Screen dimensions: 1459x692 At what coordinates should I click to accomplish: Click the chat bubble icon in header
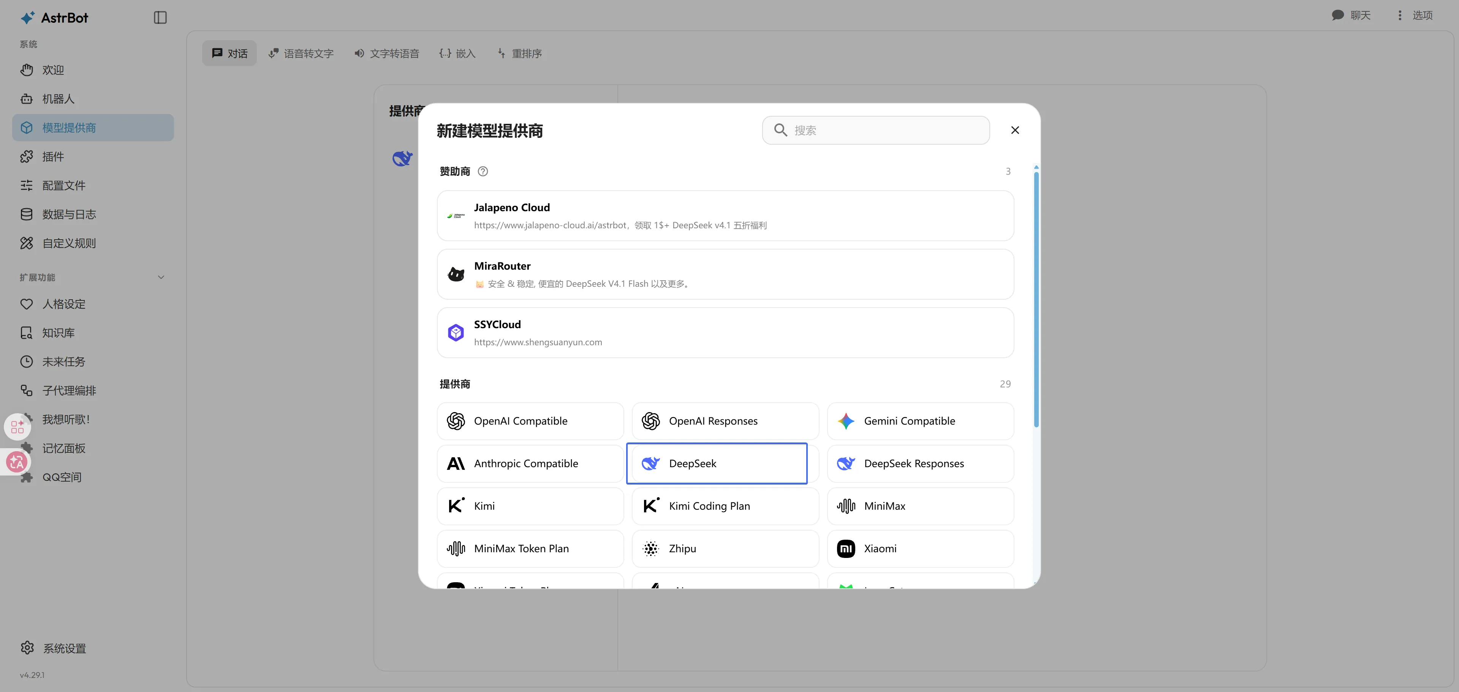[1338, 15]
